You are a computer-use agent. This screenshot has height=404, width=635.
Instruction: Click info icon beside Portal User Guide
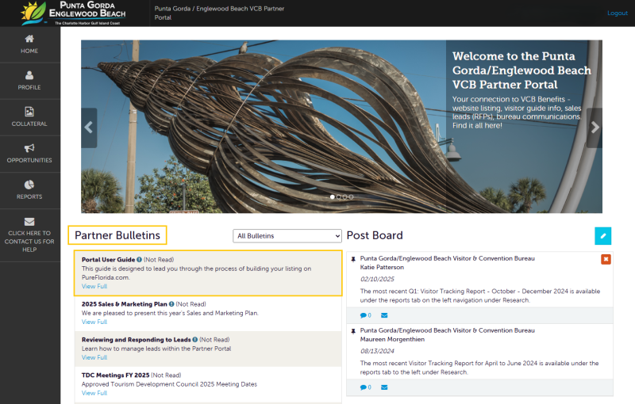pyautogui.click(x=140, y=260)
